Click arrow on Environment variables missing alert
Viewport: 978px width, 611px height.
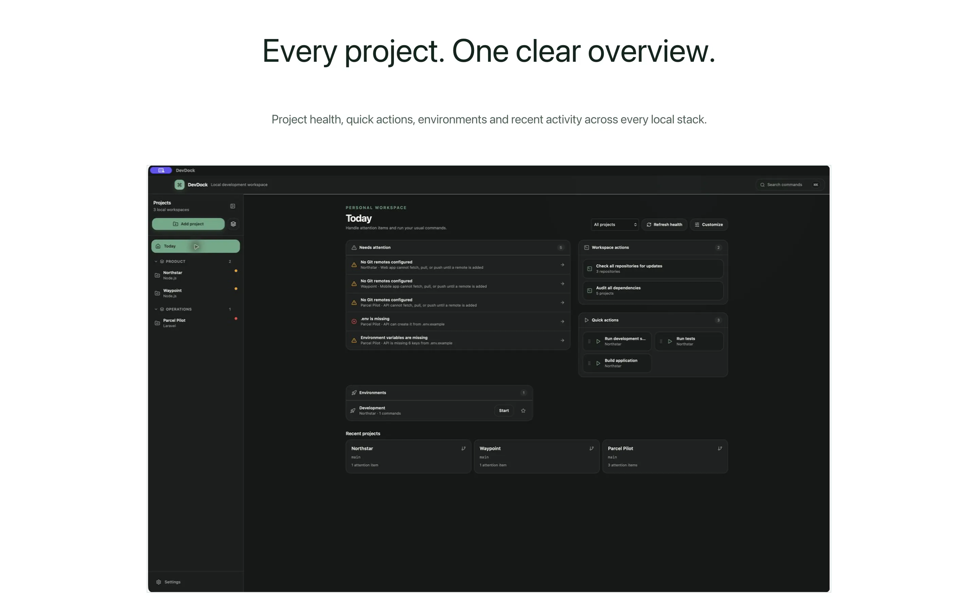[x=562, y=340]
